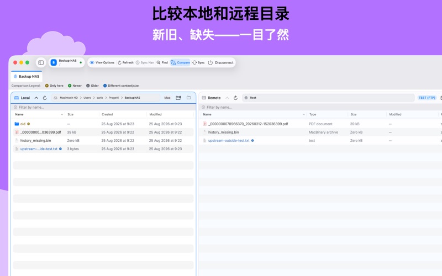Click the Refresh toolbar button
Screen dimensions: 442x276
[x=125, y=62]
